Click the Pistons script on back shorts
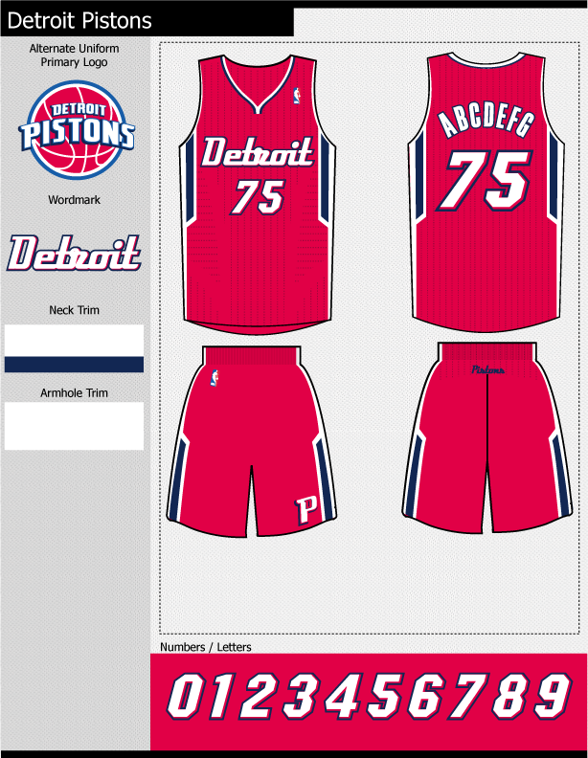The height and width of the screenshot is (758, 588). 487,369
